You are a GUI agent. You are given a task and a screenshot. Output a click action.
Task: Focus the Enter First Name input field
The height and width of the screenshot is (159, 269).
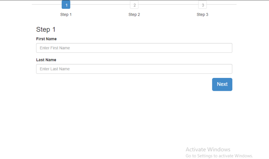coord(134,48)
